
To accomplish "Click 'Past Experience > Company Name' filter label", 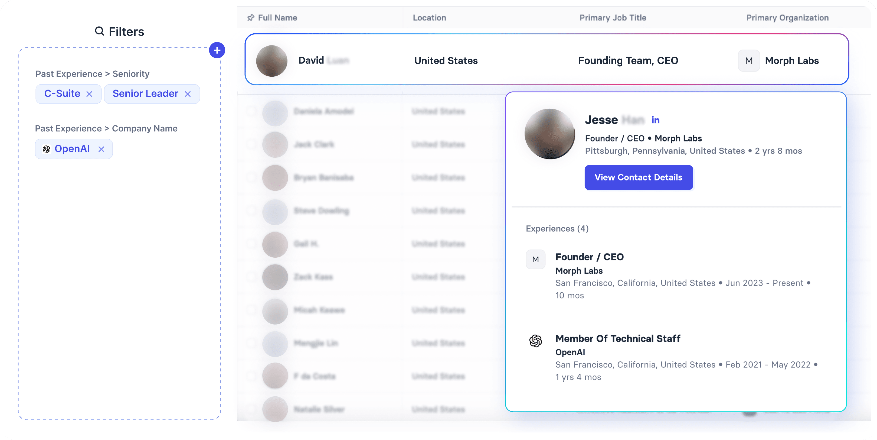I will (106, 128).
